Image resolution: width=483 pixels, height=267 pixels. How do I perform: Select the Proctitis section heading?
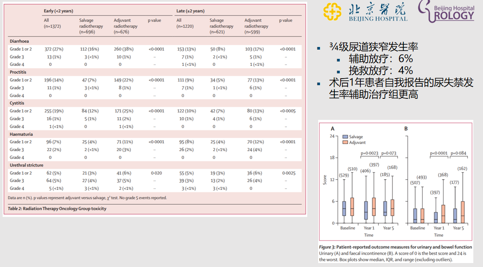tap(18, 72)
